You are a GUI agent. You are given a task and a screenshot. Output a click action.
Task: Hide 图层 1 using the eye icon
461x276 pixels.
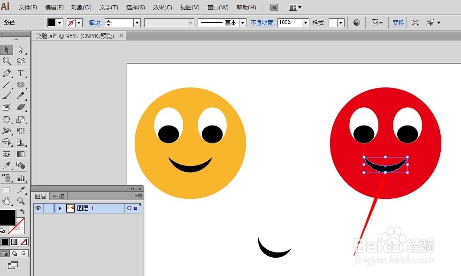(x=38, y=208)
